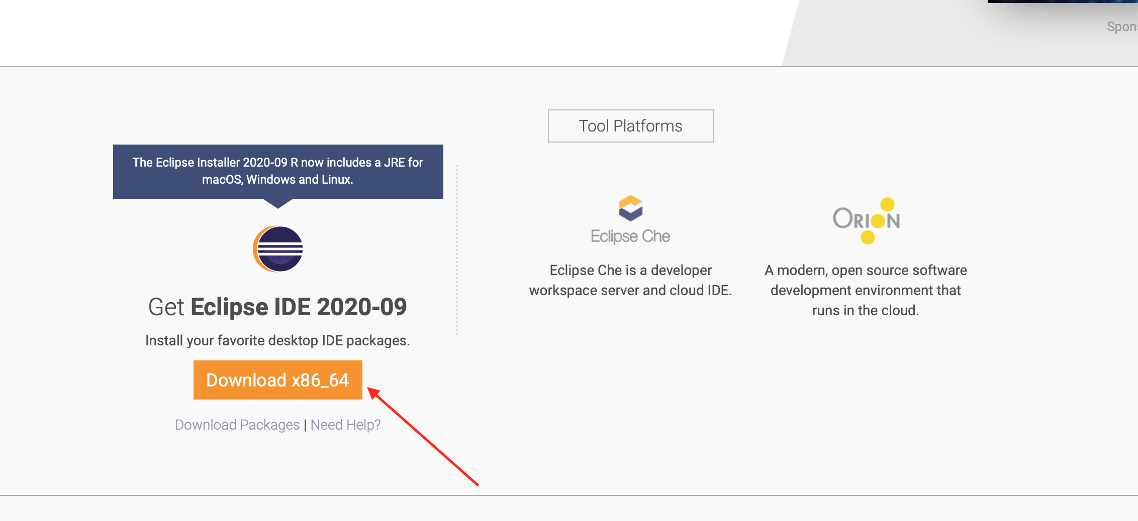Open the Download Packages link
Screen dimensions: 1138x521
(237, 425)
